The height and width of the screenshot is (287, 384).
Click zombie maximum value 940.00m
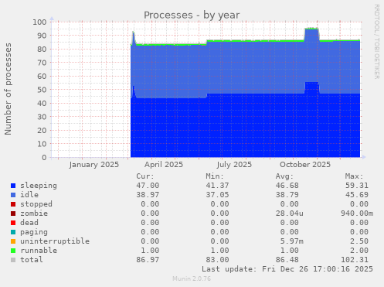coord(357,214)
